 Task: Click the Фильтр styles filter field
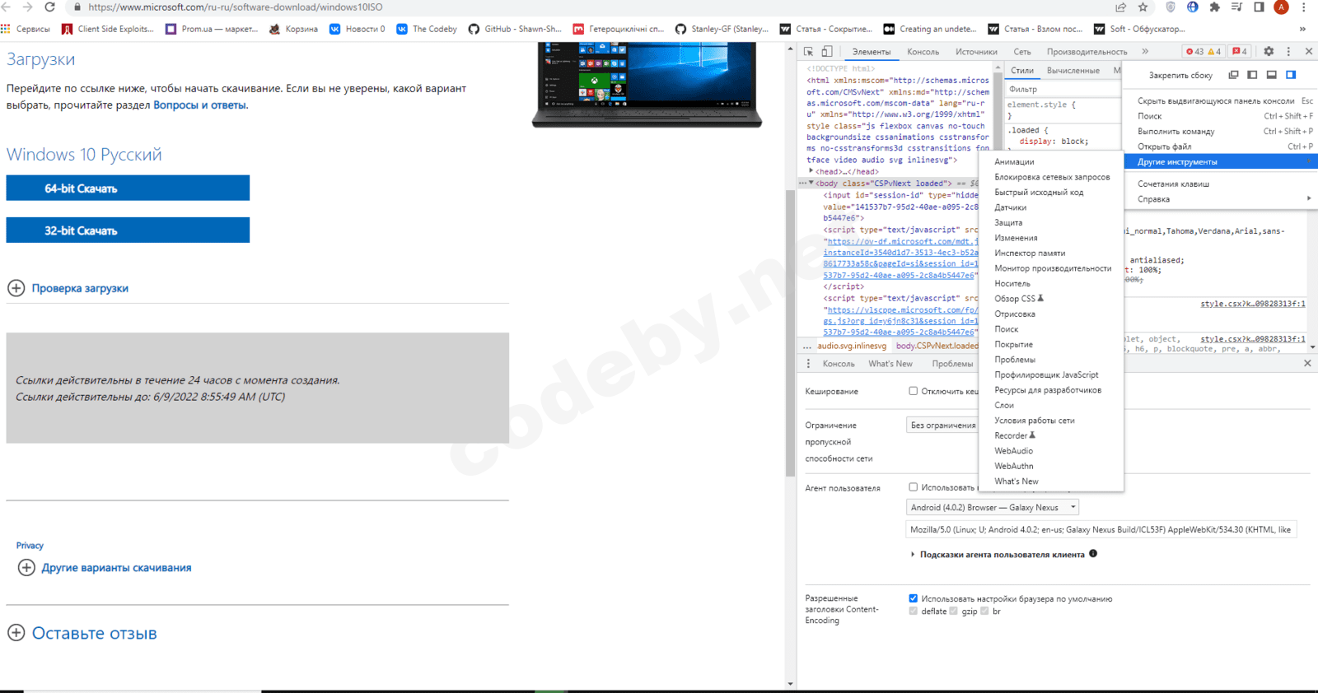1061,89
